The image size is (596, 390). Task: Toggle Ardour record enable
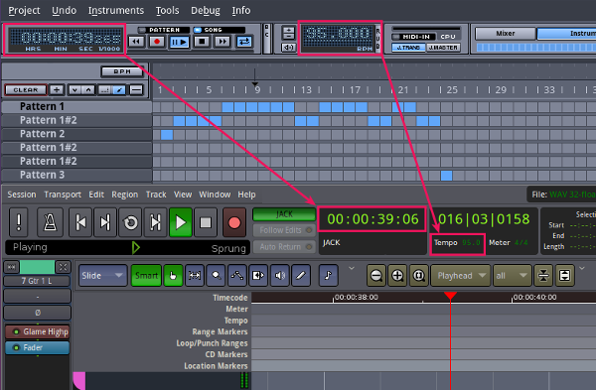pyautogui.click(x=234, y=222)
